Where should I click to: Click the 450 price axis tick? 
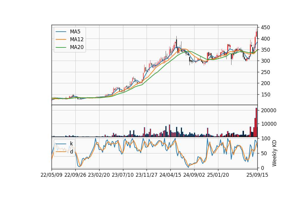pyautogui.click(x=265, y=27)
